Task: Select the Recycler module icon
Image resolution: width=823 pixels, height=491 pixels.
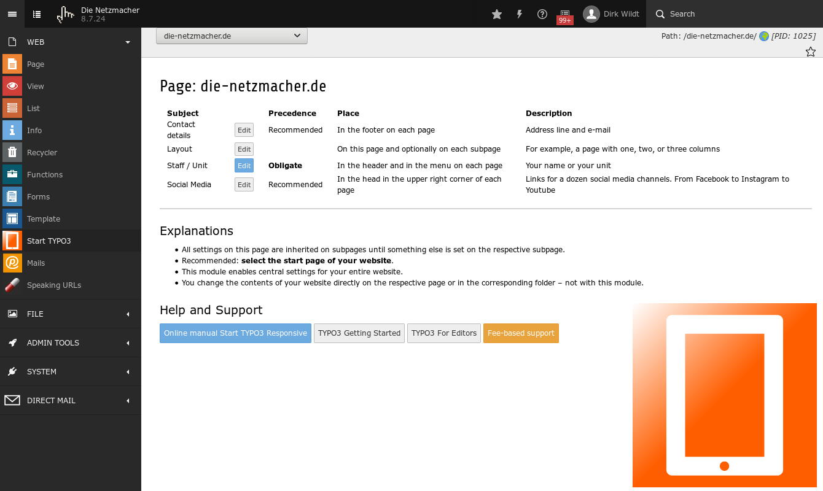Action: point(12,152)
